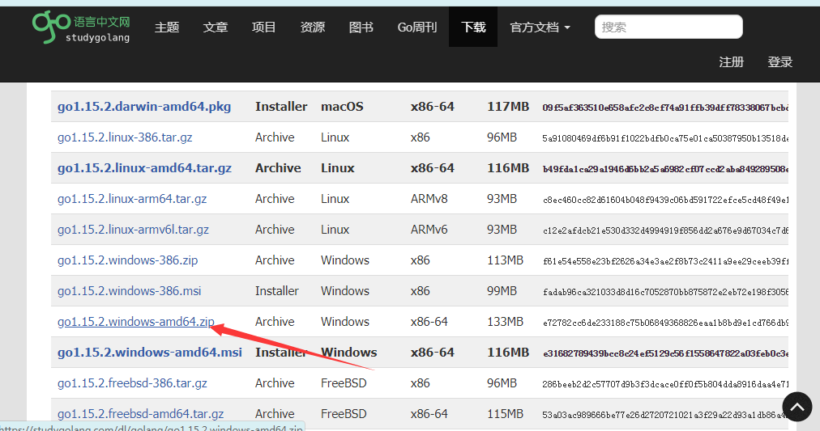Expand the 官方文档 dropdown menu
820x431 pixels.
pyautogui.click(x=540, y=27)
